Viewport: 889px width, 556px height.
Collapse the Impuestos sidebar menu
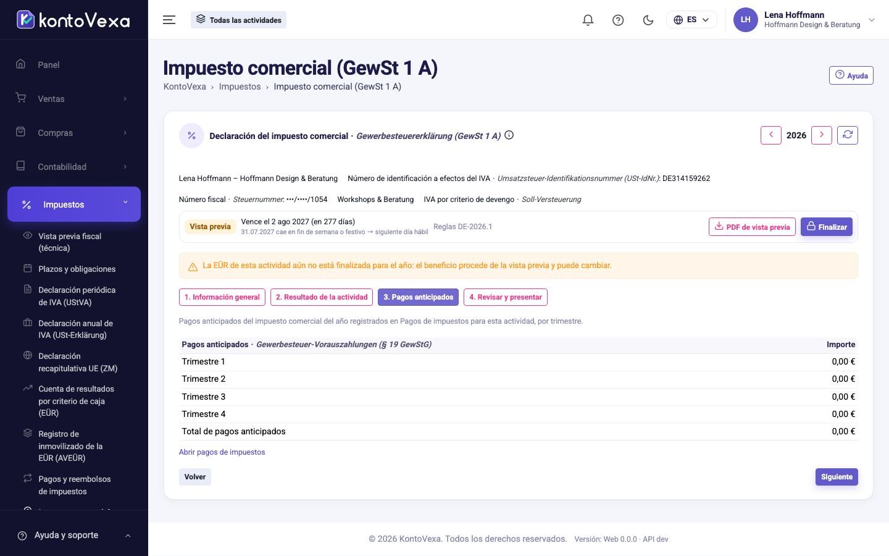pos(73,204)
